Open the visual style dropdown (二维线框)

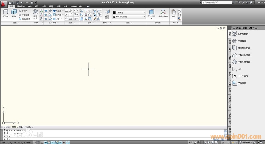tap(129, 13)
